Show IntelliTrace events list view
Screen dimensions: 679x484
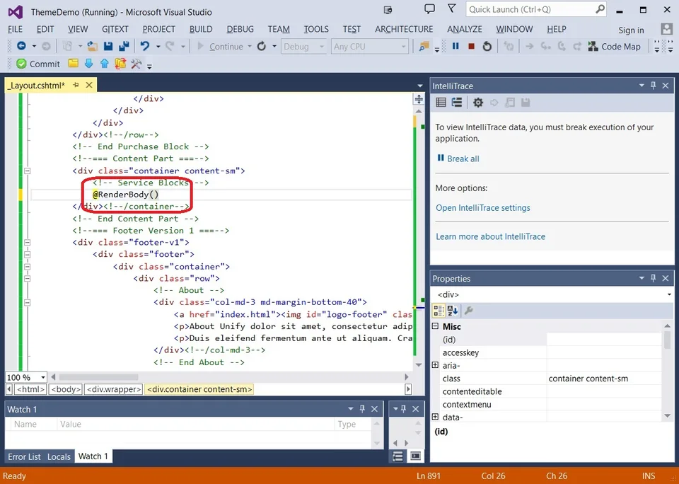click(x=441, y=103)
